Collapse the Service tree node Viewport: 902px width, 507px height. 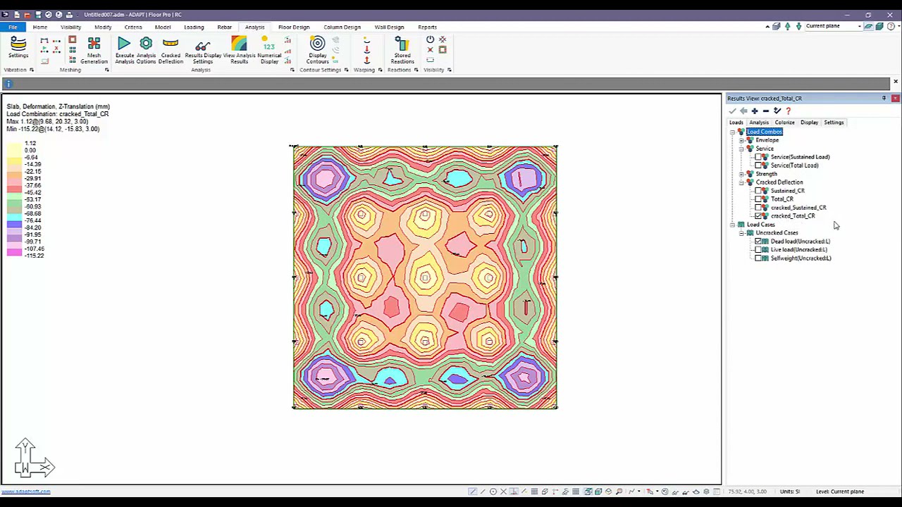point(741,149)
